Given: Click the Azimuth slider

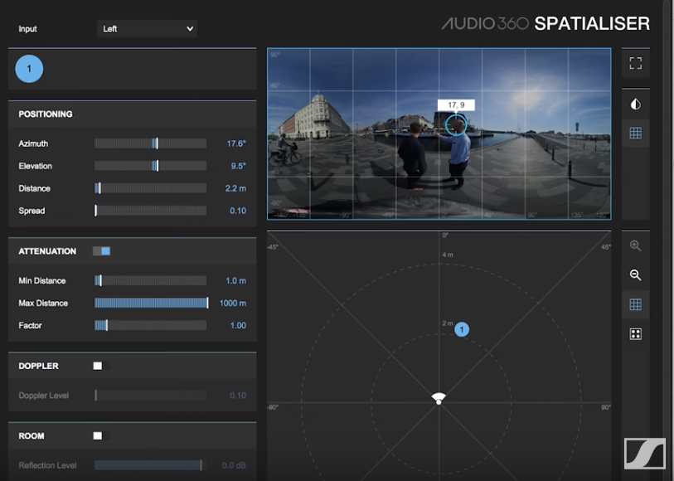Looking at the screenshot, I should click(150, 143).
